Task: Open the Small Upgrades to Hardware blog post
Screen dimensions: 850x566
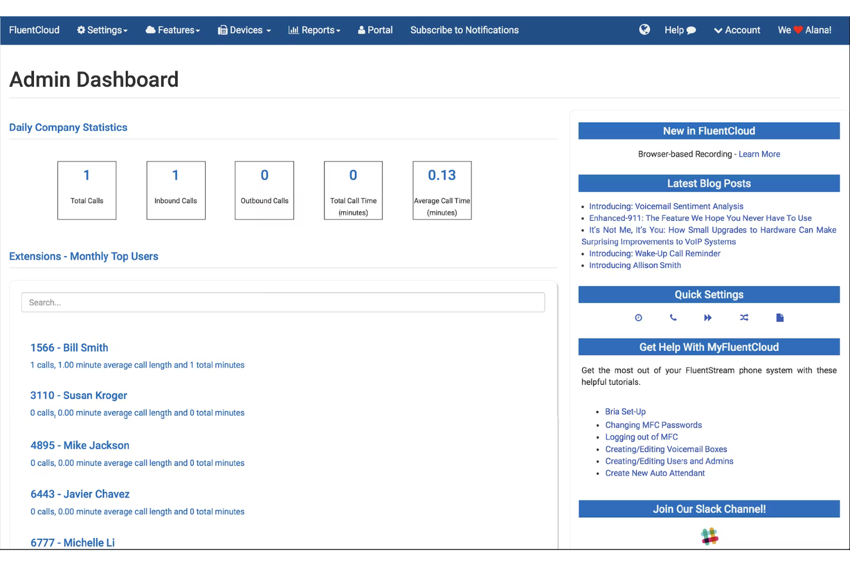Action: pyautogui.click(x=709, y=236)
